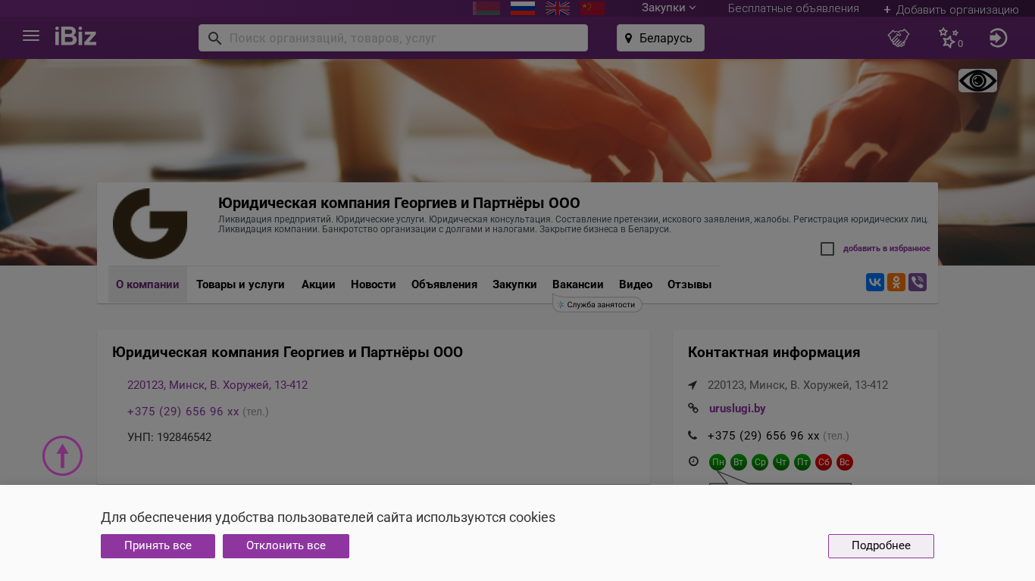Reveal phone number in company card
This screenshot has width=1035, height=581.
point(183,412)
